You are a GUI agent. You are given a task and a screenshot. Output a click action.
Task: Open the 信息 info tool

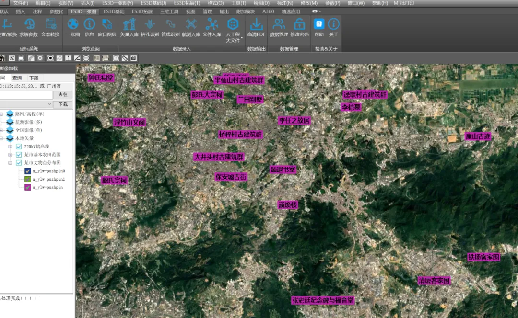tap(90, 25)
